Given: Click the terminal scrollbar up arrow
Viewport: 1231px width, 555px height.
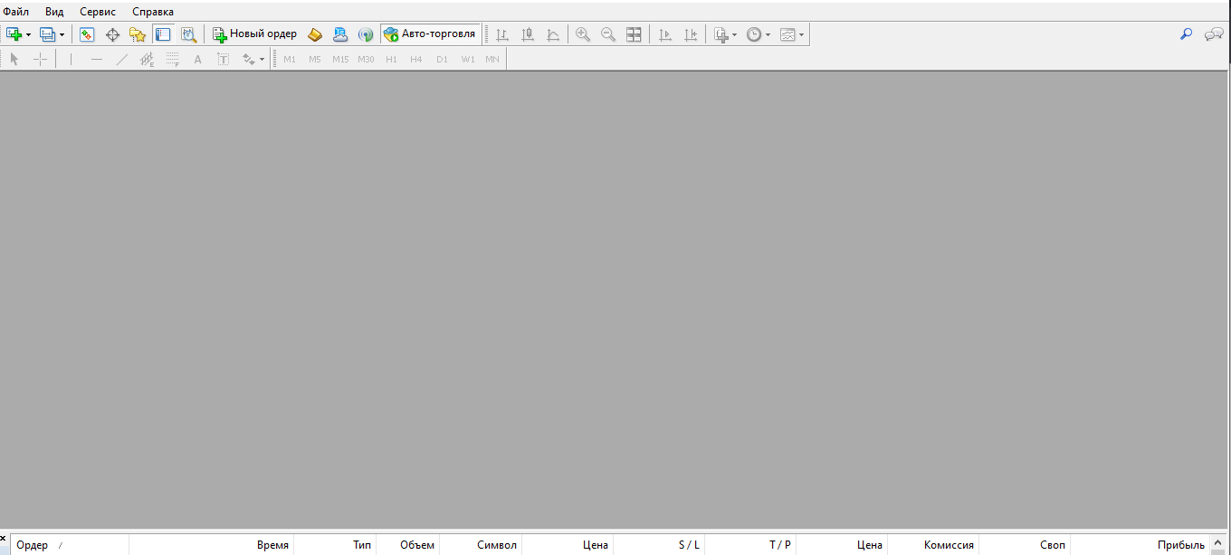Looking at the screenshot, I should click(x=1217, y=541).
